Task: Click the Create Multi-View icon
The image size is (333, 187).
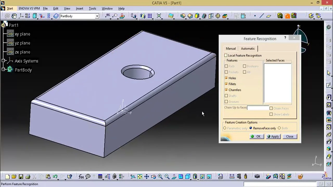Action: (181, 177)
